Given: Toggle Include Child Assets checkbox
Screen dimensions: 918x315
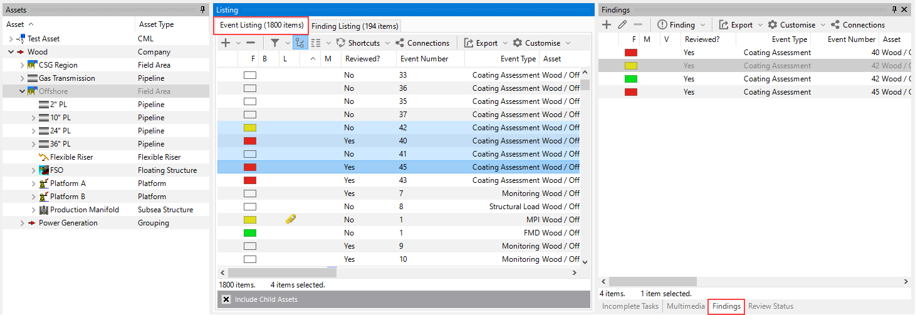Looking at the screenshot, I should tap(226, 299).
